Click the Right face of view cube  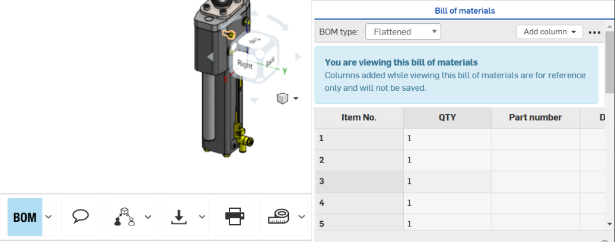pos(245,64)
